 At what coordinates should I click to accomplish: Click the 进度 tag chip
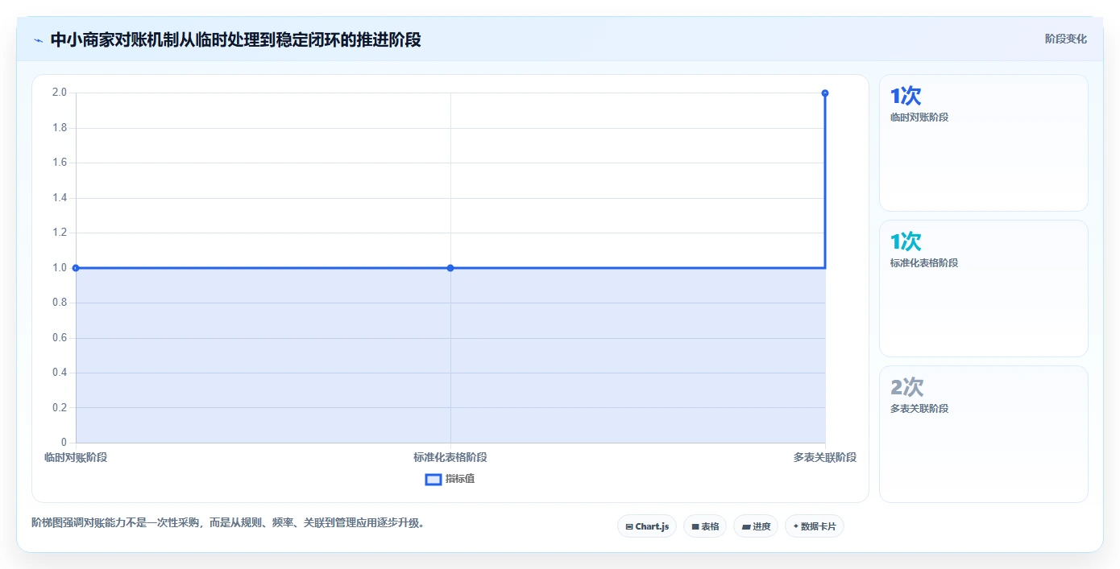(x=756, y=526)
